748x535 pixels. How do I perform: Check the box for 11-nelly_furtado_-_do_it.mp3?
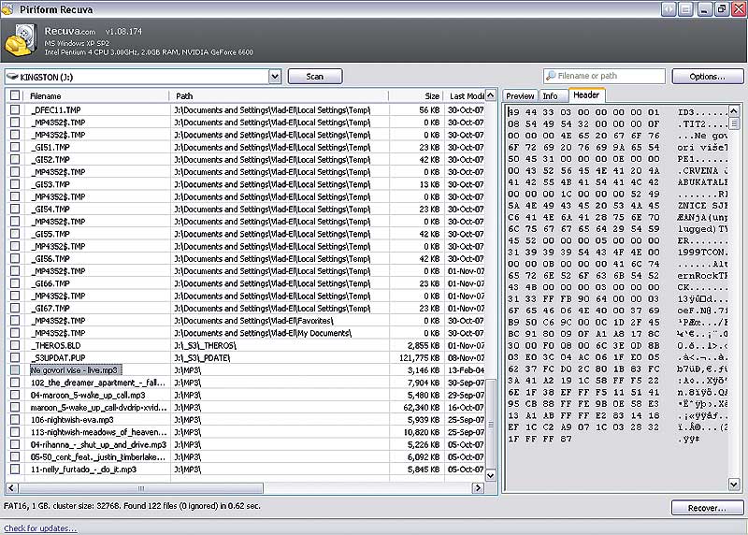[15, 470]
